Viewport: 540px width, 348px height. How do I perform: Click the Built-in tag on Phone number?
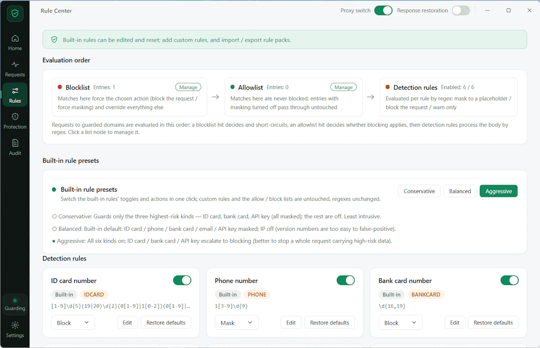228,294
